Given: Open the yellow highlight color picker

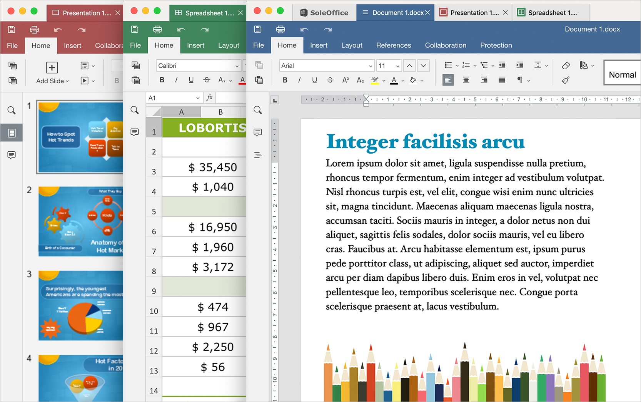Looking at the screenshot, I should 384,80.
